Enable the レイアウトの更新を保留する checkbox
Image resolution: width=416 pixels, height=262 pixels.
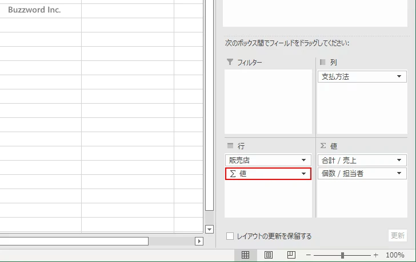point(230,236)
